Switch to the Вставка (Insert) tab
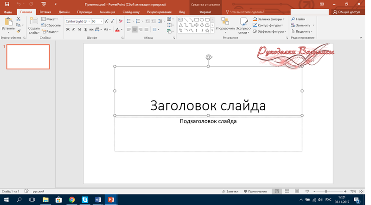This screenshot has width=371, height=205. pos(45,12)
